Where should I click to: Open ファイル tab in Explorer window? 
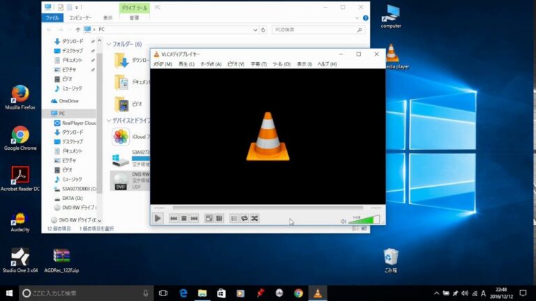[52, 17]
